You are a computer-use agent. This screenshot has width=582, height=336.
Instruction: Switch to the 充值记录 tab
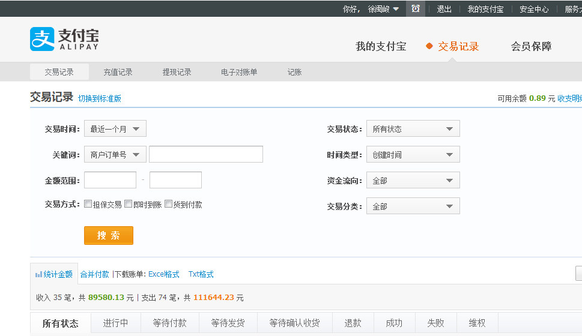point(118,72)
